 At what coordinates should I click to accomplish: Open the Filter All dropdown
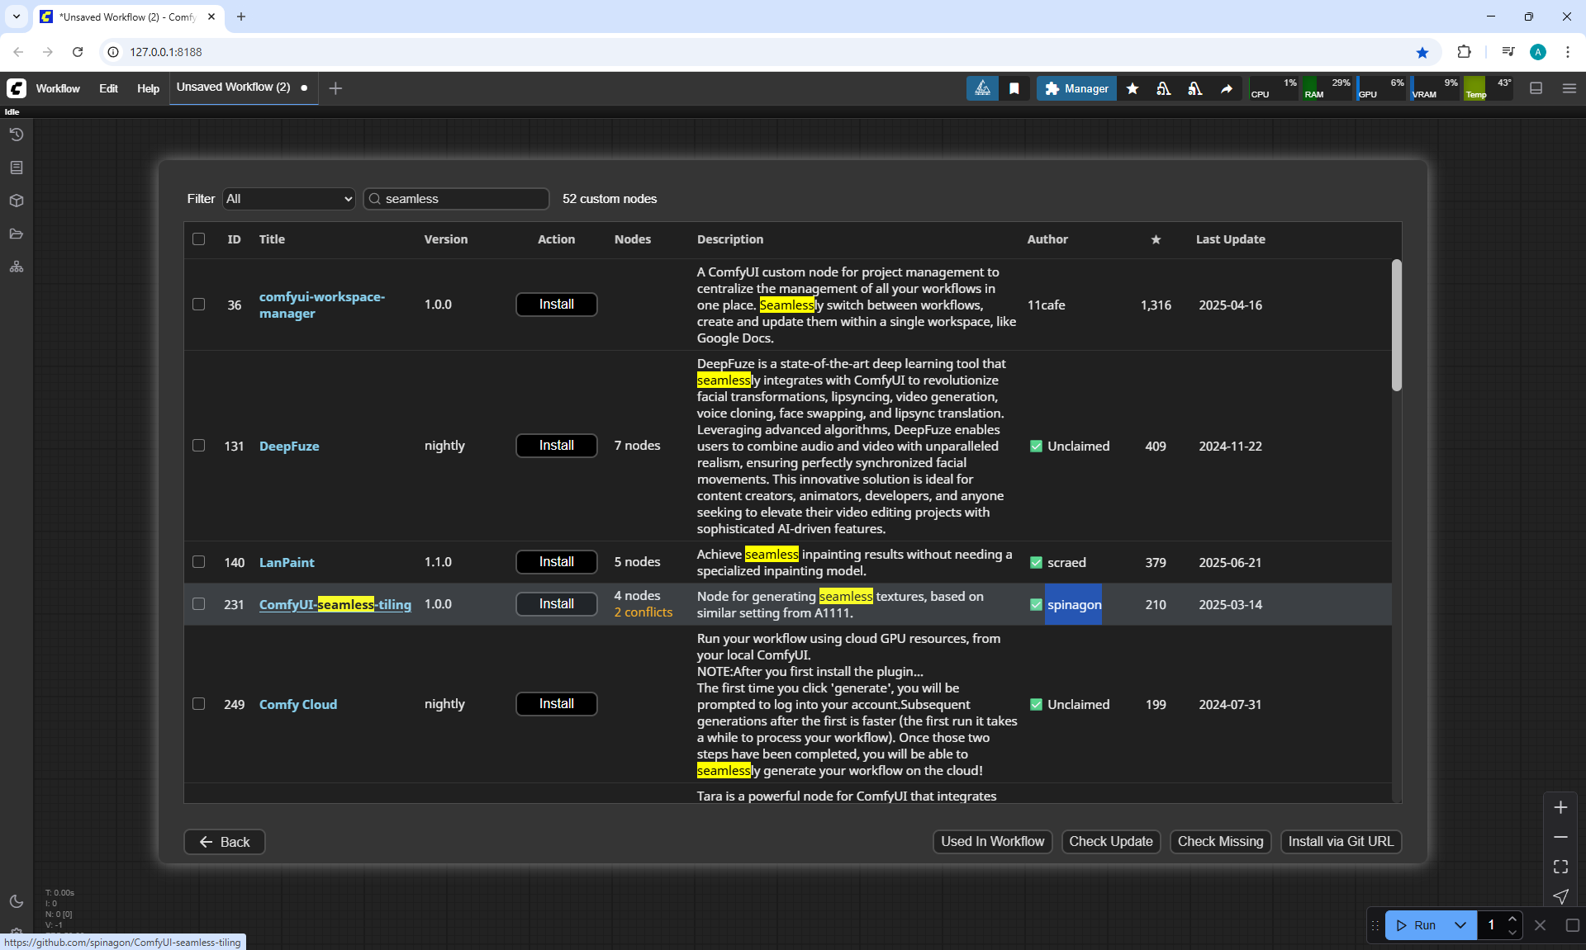click(288, 199)
